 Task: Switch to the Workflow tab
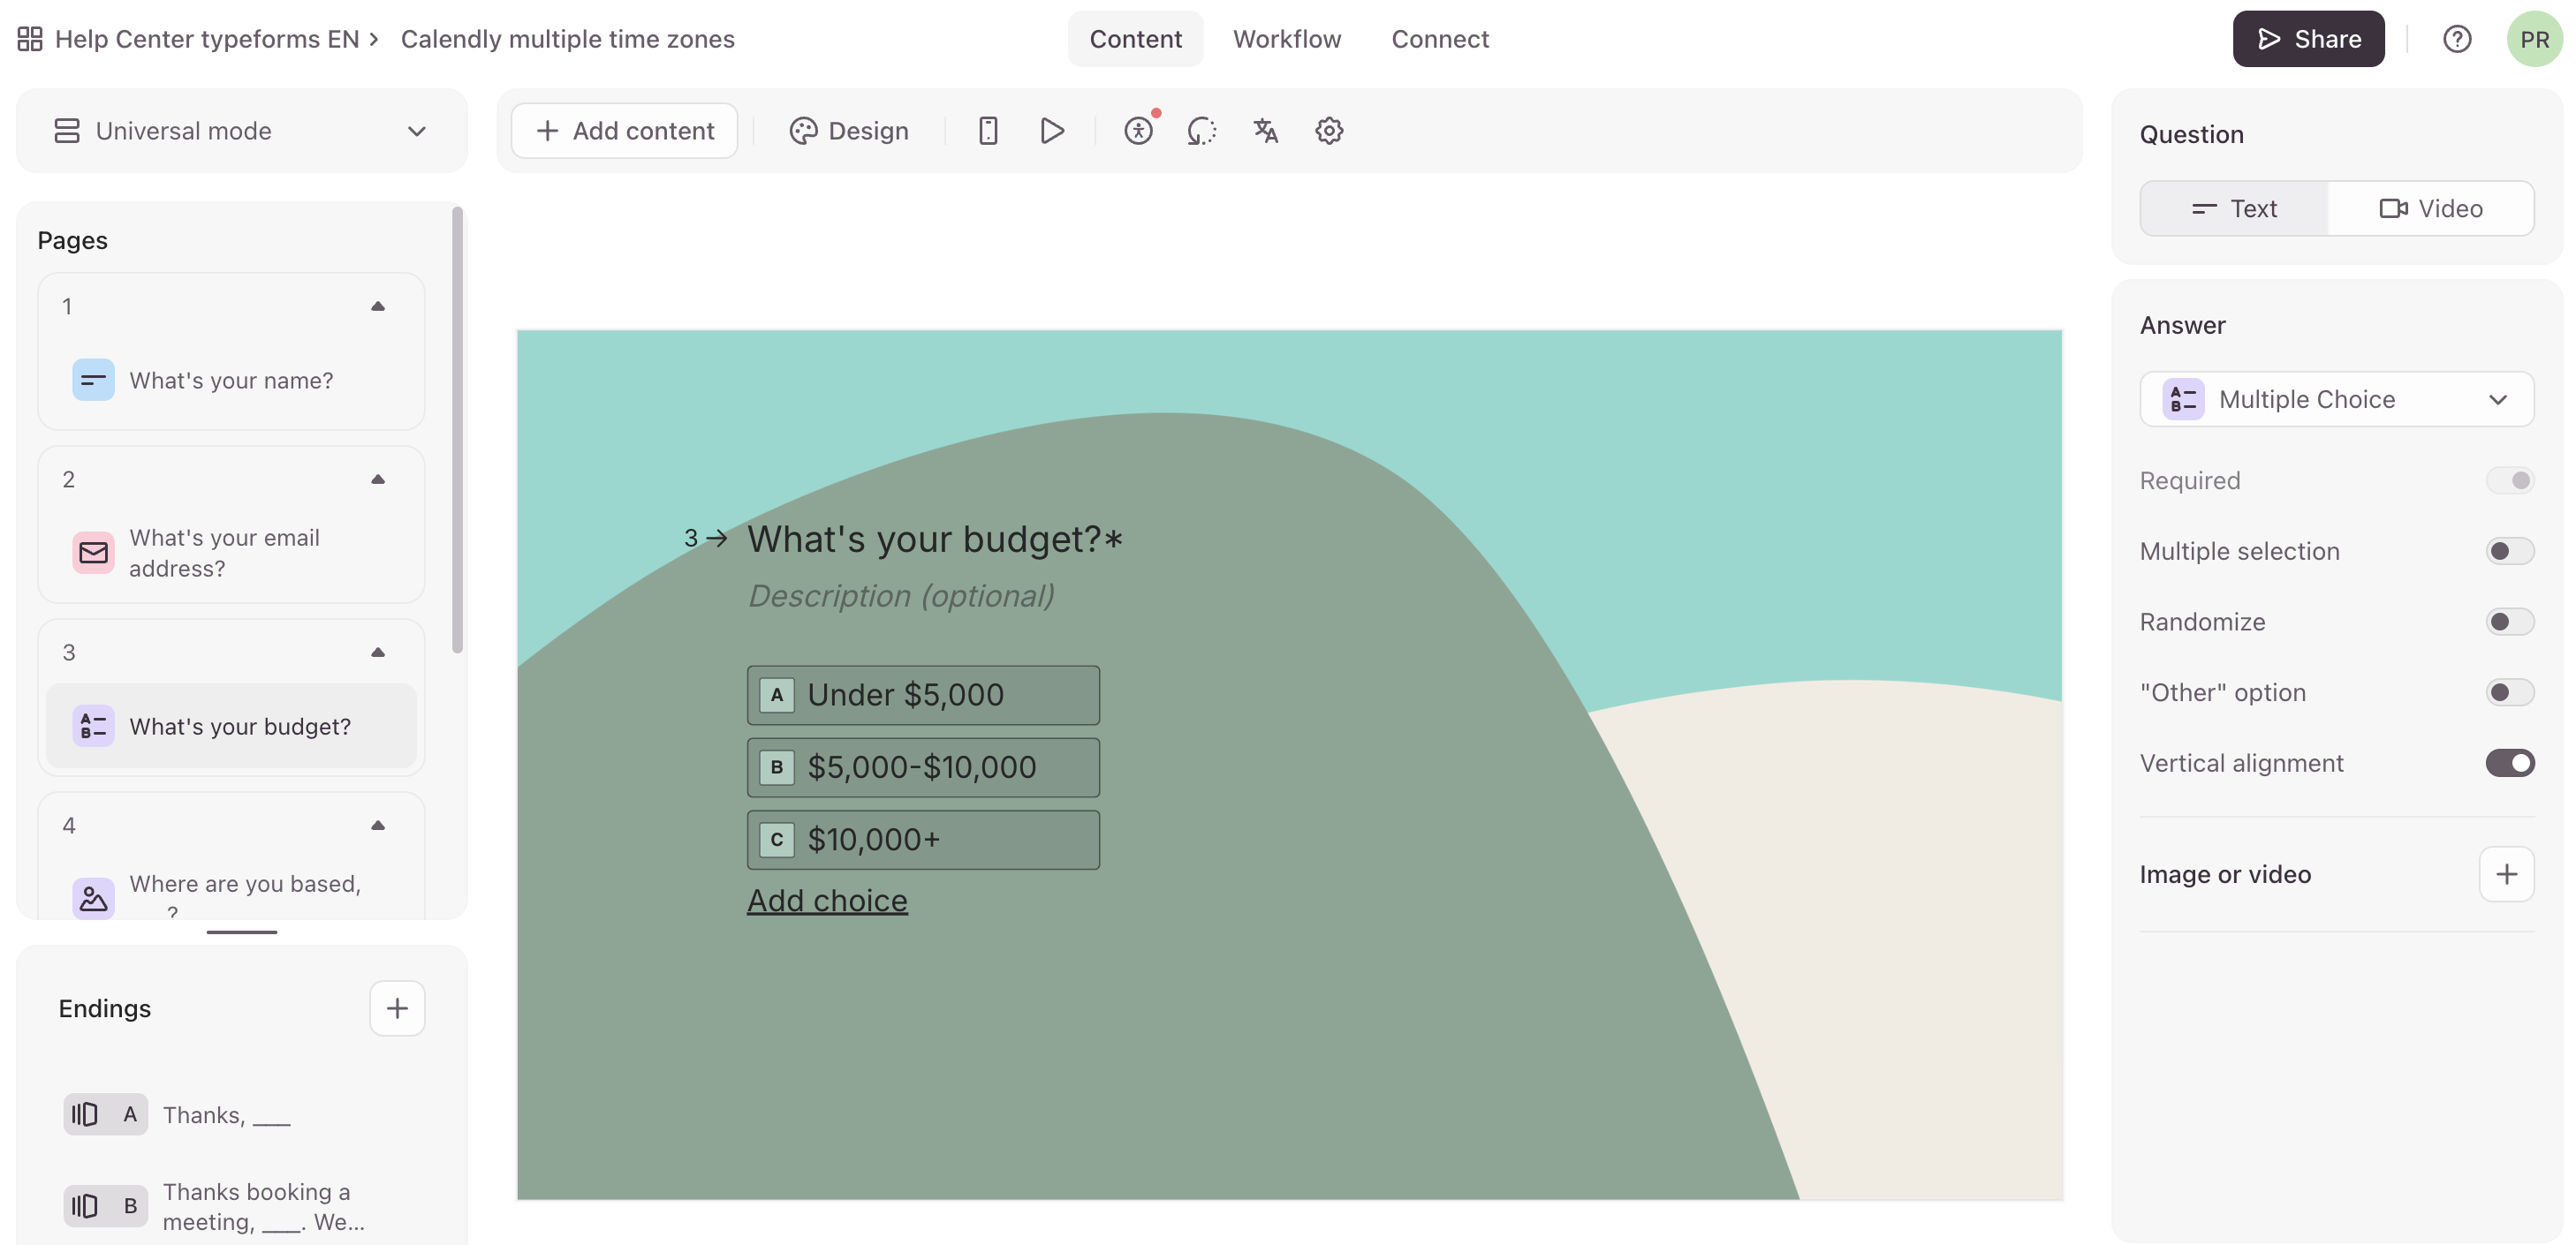[1286, 39]
